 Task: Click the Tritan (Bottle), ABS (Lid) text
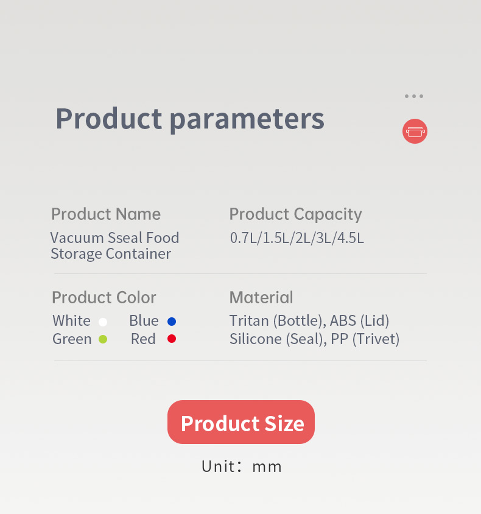click(x=309, y=321)
